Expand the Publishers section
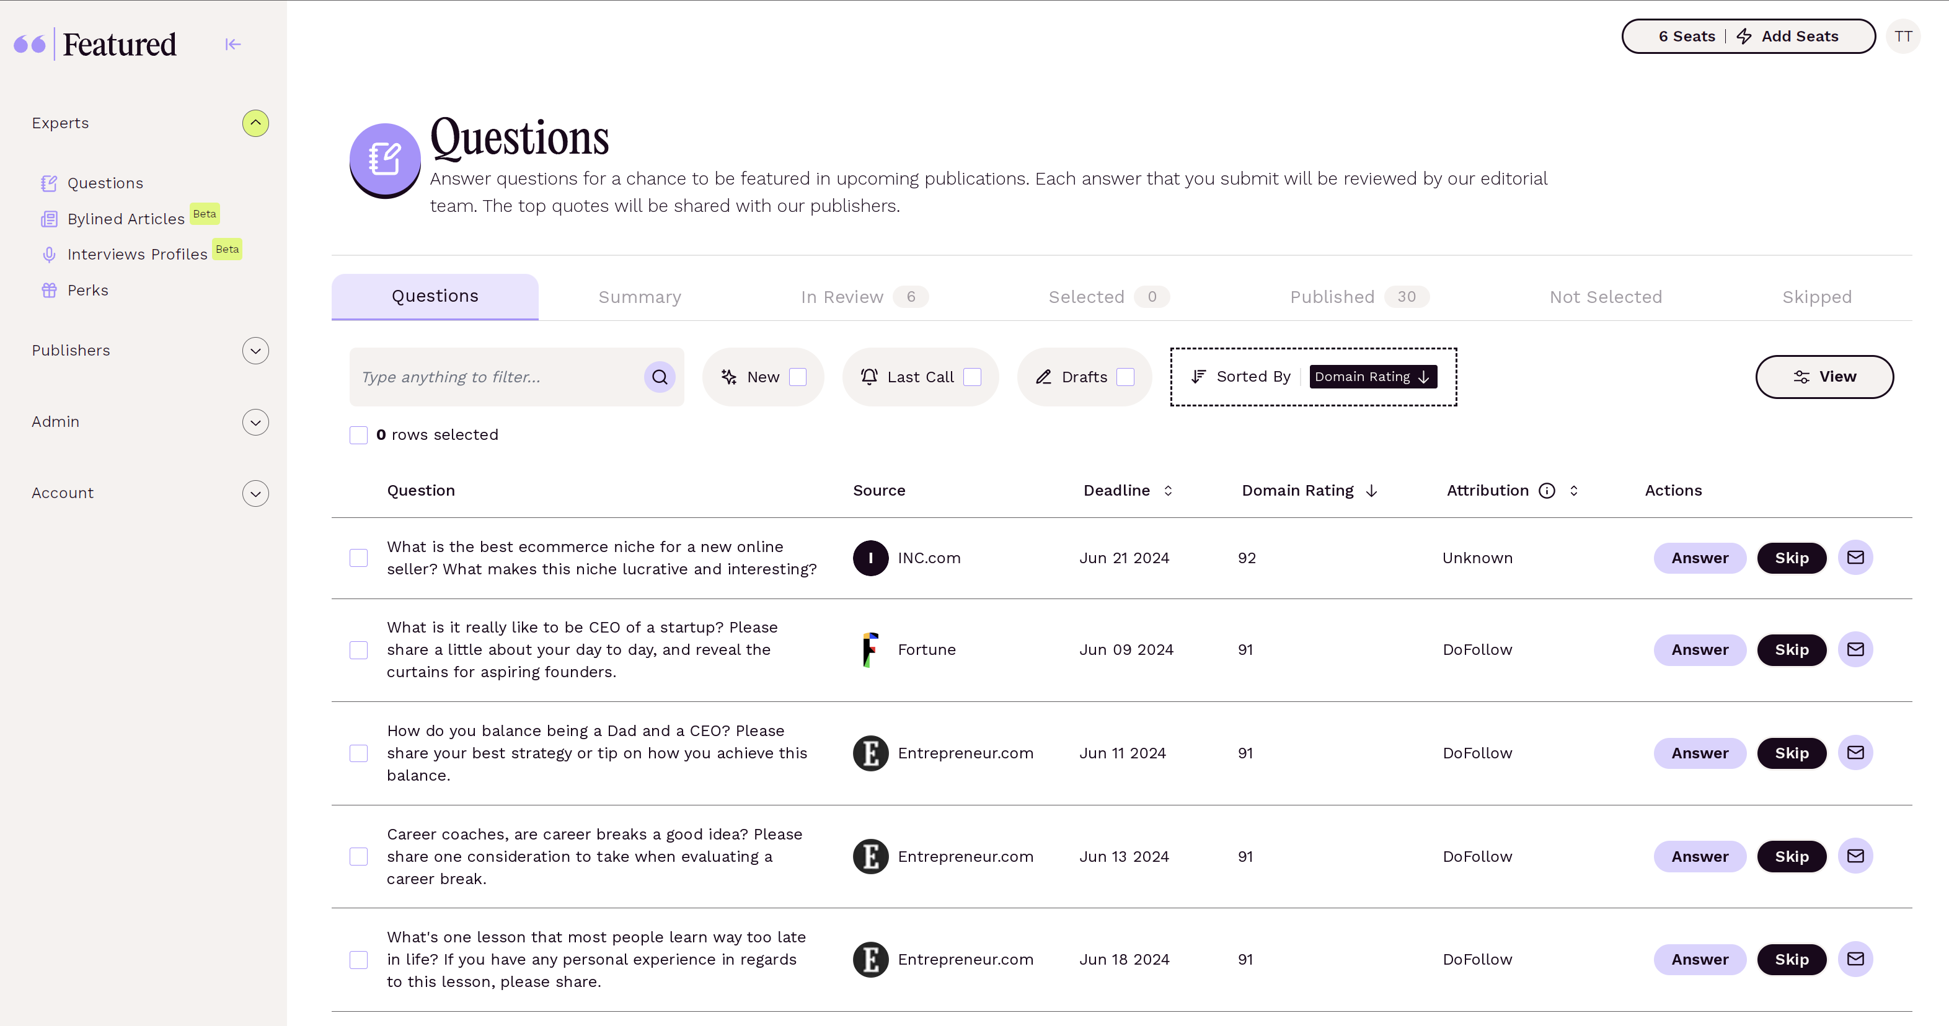The width and height of the screenshot is (1949, 1026). (256, 350)
